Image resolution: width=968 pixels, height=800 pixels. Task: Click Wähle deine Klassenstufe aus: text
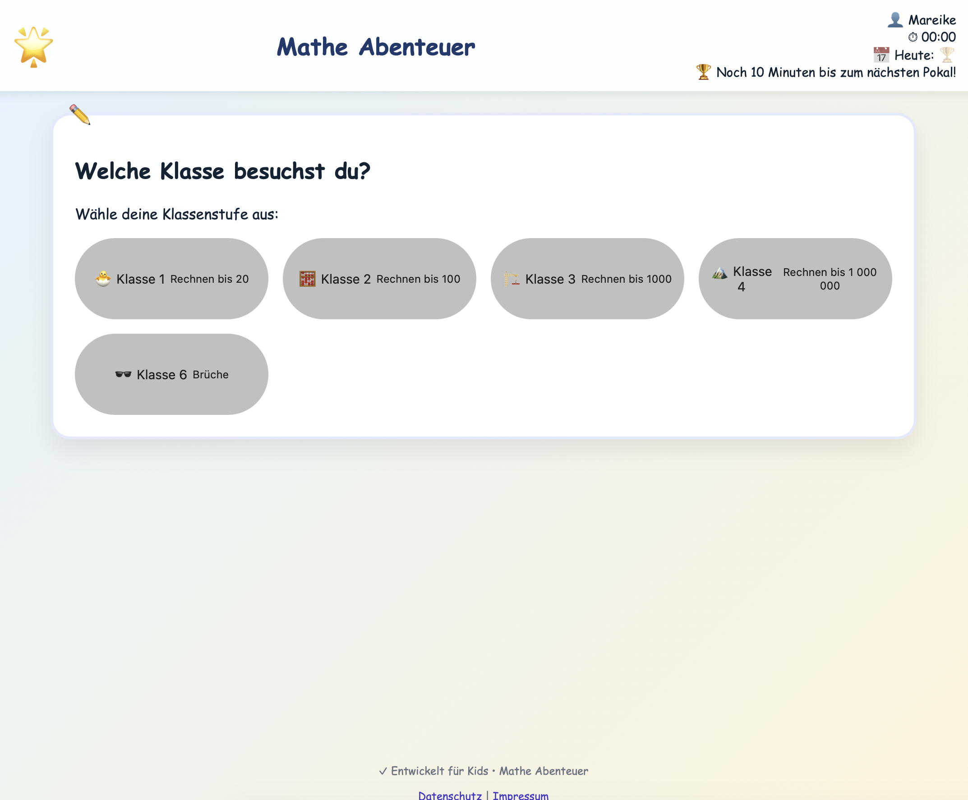[x=177, y=214]
